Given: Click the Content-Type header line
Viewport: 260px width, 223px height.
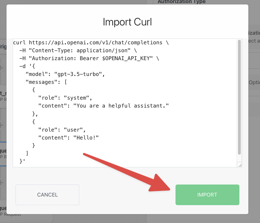Looking at the screenshot, I should pyautogui.click(x=78, y=51).
